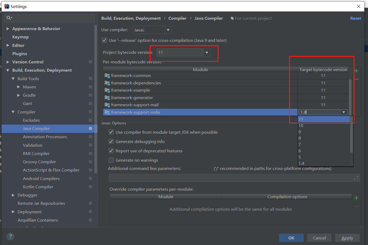Click the project-level icon next to Arquillian Containers

(x=90, y=220)
